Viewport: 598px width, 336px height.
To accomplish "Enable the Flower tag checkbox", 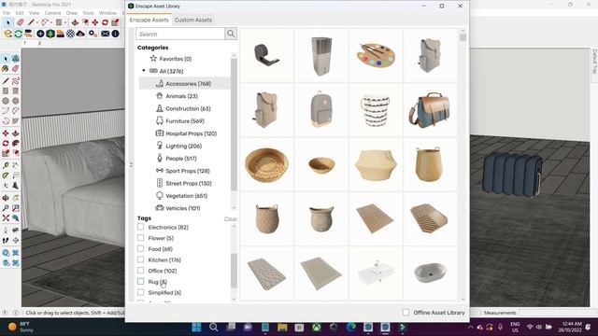I will [x=141, y=238].
